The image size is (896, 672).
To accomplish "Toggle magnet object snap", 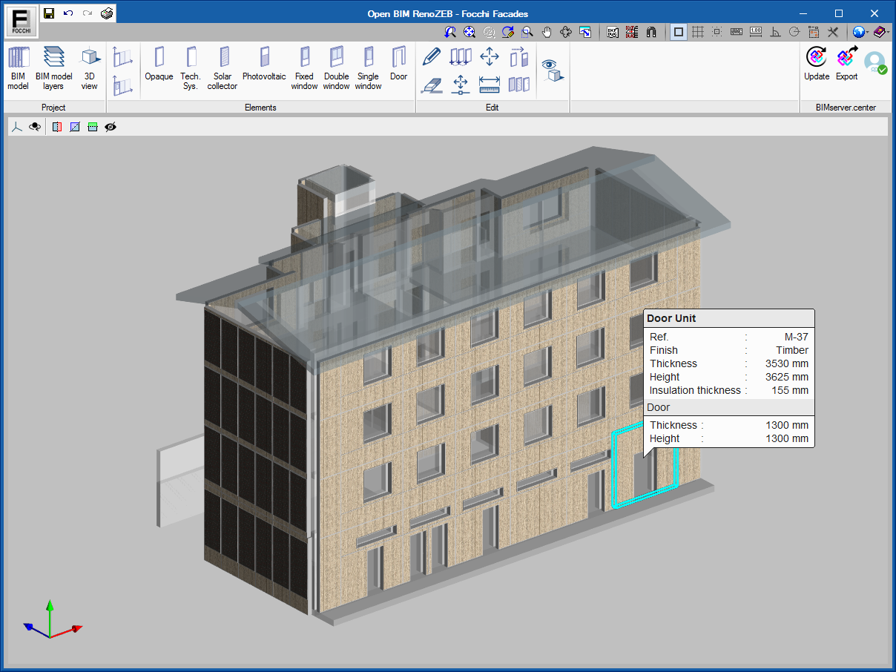I will (651, 32).
